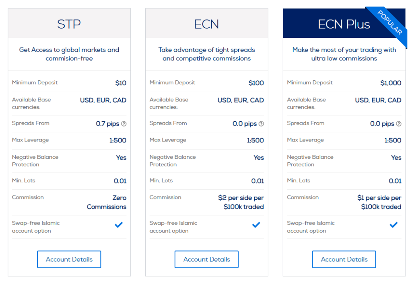Screen dimensions: 412x283
Task: Click the ECN Plus spreads help icon
Action: [399, 124]
